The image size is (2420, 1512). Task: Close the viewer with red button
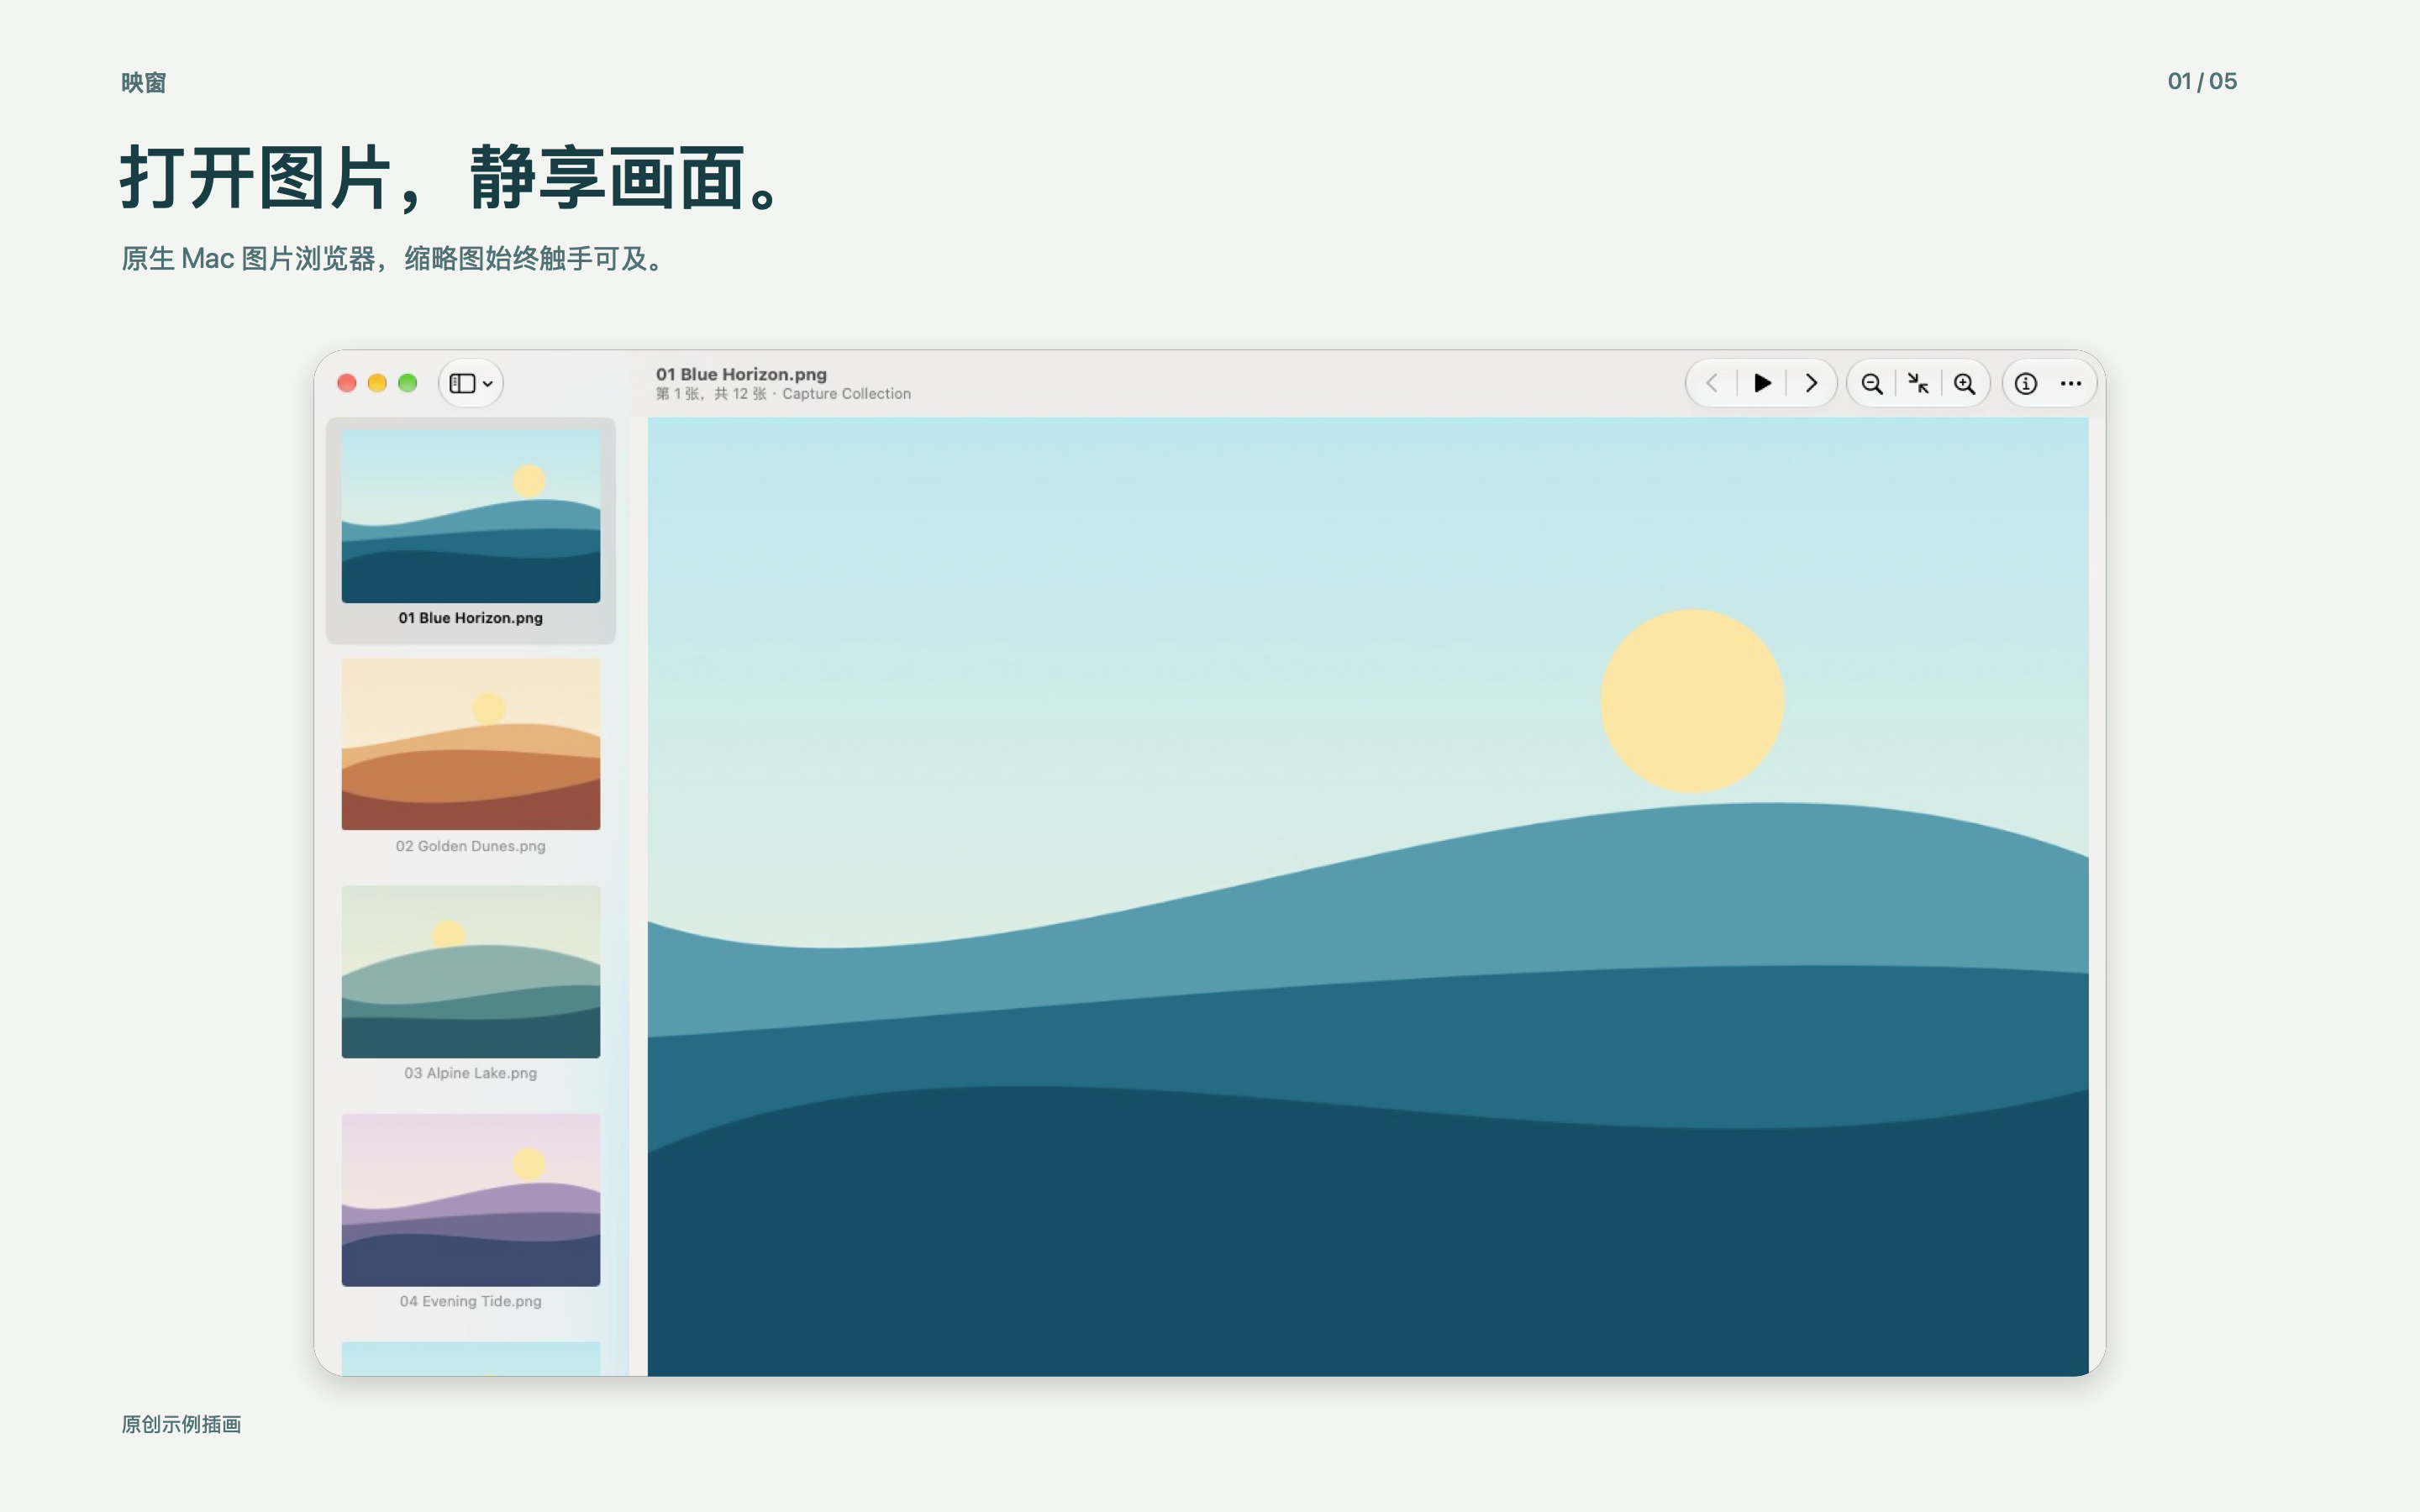[x=347, y=384]
